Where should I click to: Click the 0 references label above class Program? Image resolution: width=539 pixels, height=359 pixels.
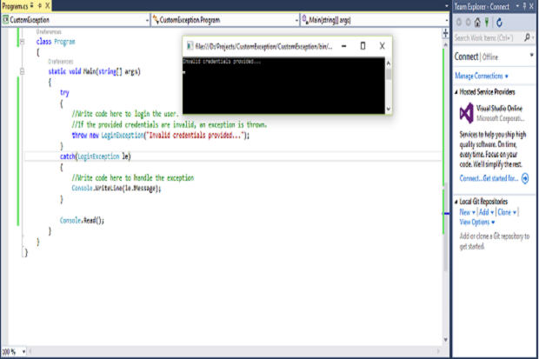click(x=49, y=31)
